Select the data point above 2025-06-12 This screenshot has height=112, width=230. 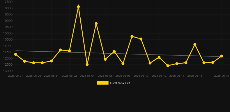[159, 57]
